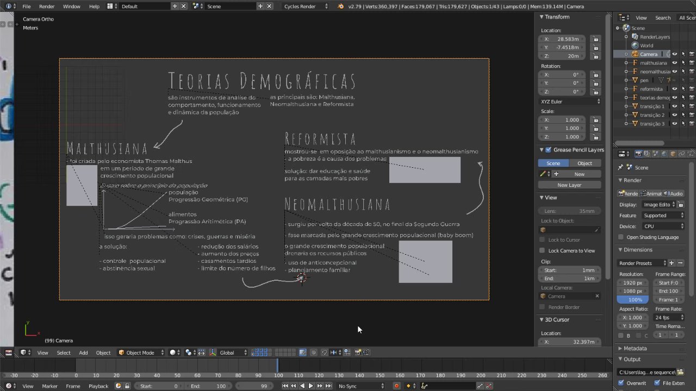
Task: Click the record keyframe button in the timeline
Action: [x=396, y=386]
